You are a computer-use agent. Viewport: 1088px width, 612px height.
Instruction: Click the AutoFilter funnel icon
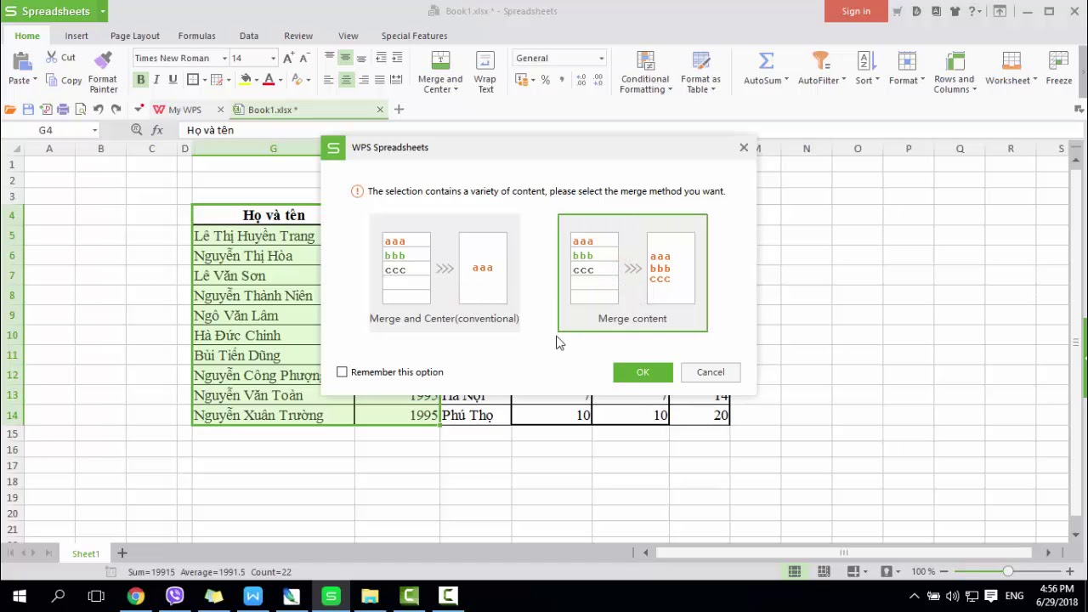pos(820,61)
